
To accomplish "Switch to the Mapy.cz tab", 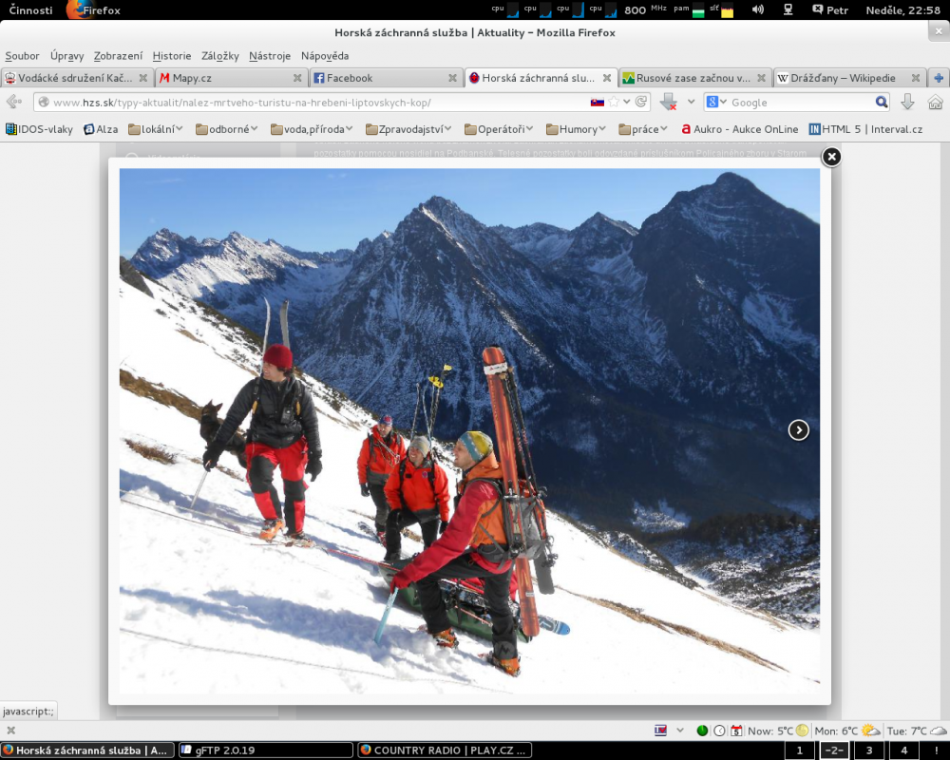I will pos(228,78).
